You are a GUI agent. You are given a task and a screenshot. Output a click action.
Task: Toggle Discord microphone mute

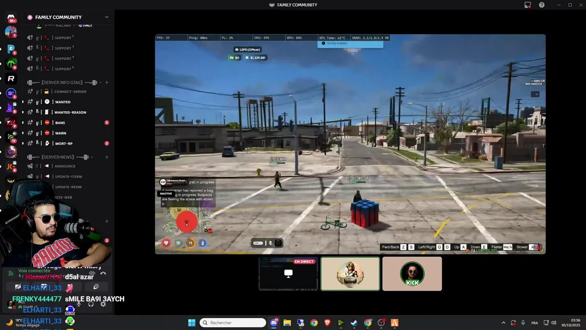79,304
